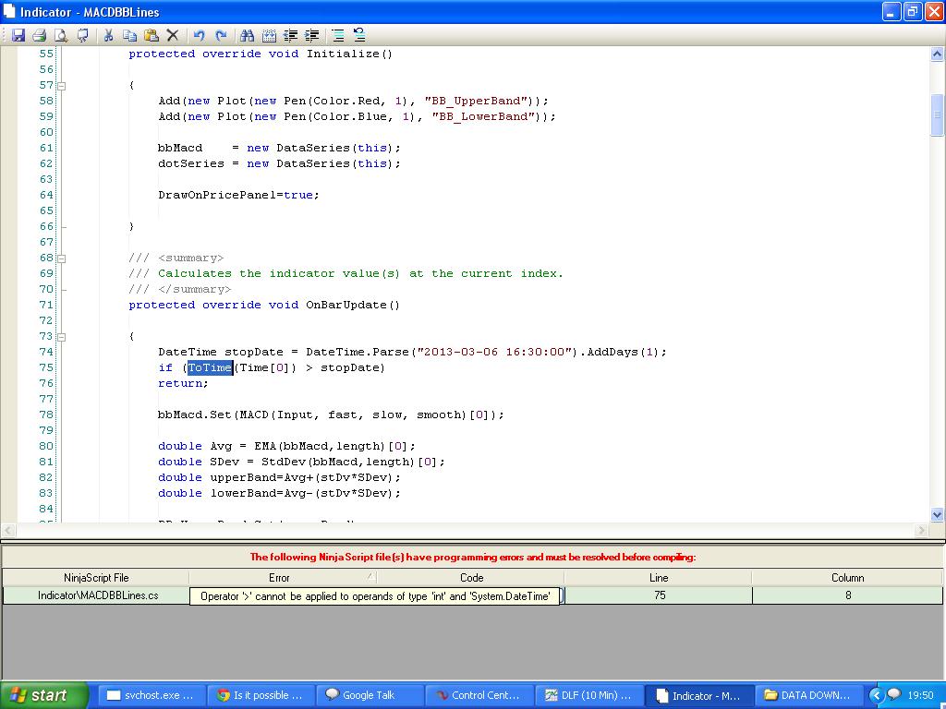Open Print Preview from the toolbar
946x709 pixels.
coord(61,35)
